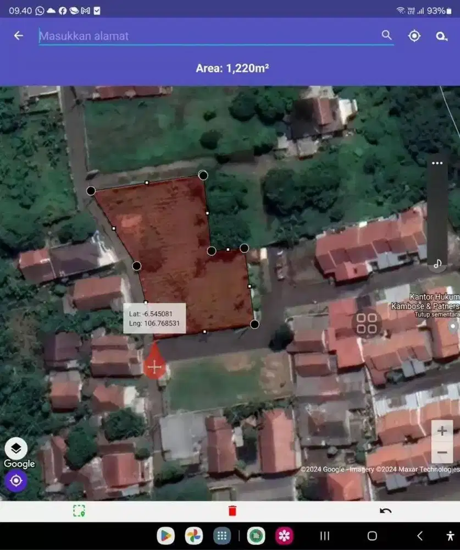Open the three-dot overflow menu
Viewport: 460px width, 550px height.
coord(437,163)
